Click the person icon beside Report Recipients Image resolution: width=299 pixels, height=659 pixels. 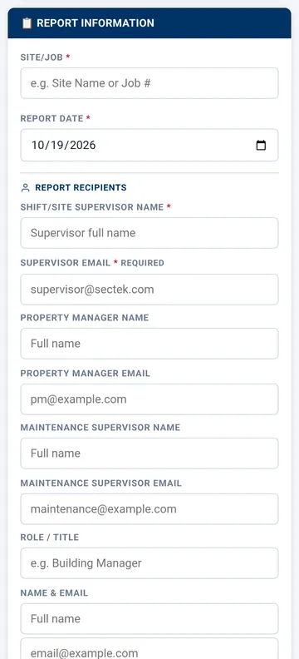(x=25, y=188)
